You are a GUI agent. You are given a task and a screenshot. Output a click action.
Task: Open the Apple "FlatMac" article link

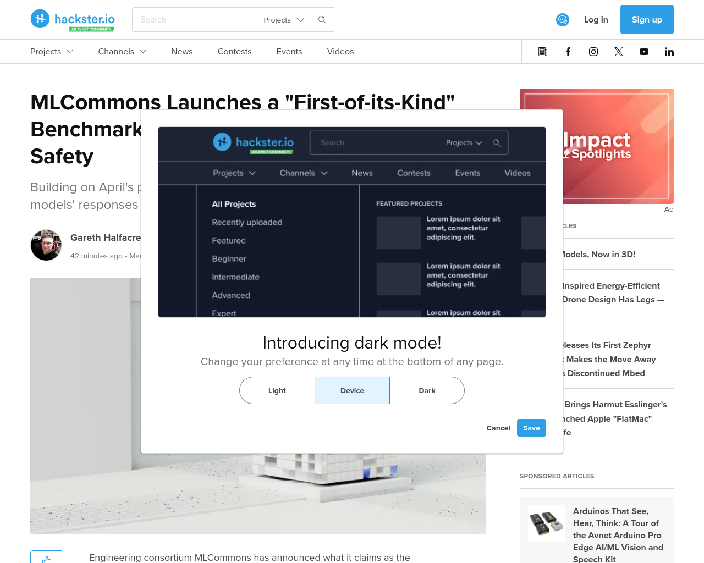pyautogui.click(x=615, y=418)
